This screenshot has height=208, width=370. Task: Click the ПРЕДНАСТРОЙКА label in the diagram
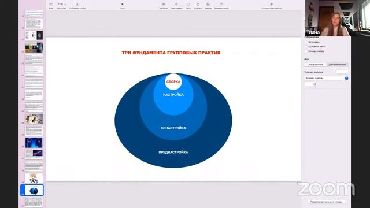tap(173, 153)
